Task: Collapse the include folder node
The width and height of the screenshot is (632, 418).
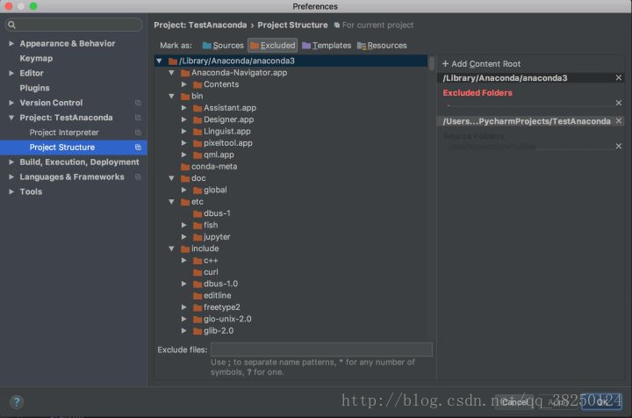Action: 172,249
